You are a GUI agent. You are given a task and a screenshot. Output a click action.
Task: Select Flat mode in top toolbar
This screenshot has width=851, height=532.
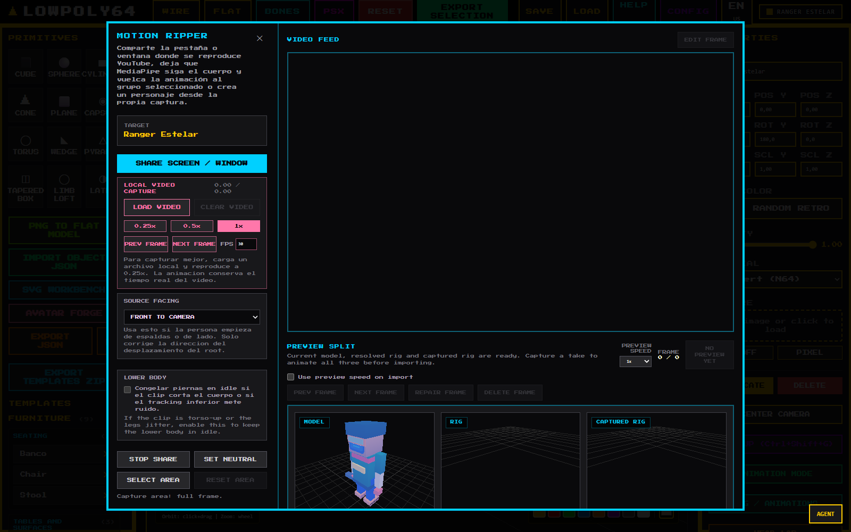227,11
